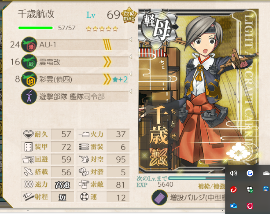
Task: Expand the arrow beside 遊撃部隊 艦隊司令部 slot
Action: coord(131,91)
